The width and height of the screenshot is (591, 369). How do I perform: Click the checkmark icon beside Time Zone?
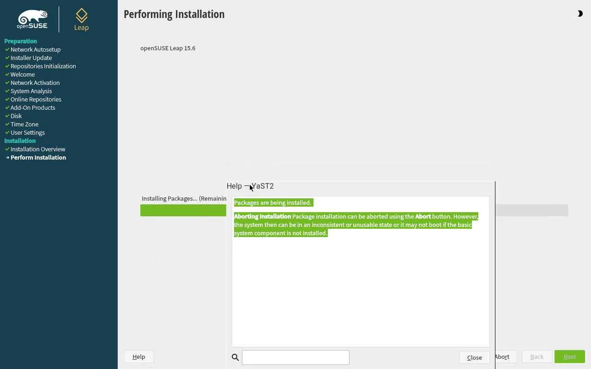pyautogui.click(x=7, y=124)
